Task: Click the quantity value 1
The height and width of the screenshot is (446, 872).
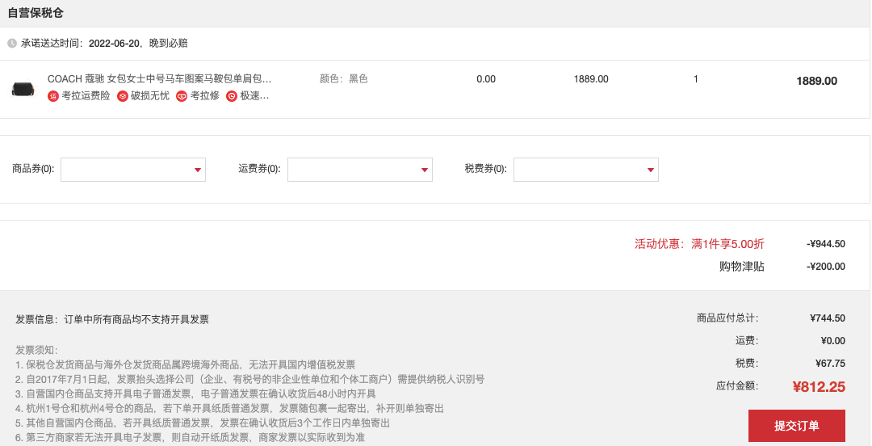Action: (696, 79)
